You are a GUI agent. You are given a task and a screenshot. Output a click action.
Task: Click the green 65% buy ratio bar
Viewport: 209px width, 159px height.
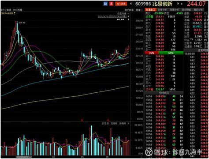coord(171,53)
